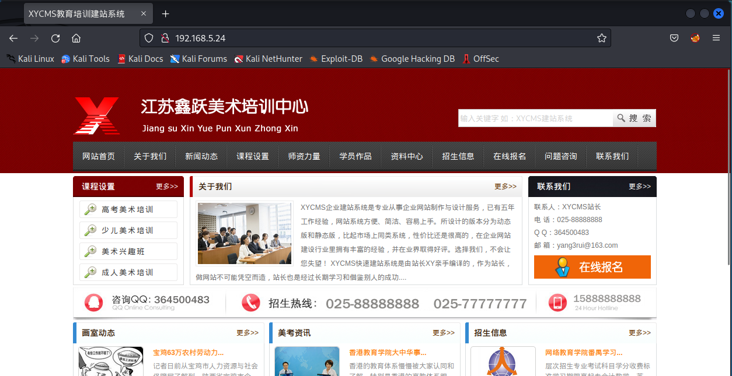Click the logo thumbnail in 招生信息
The height and width of the screenshot is (376, 732).
point(503,361)
